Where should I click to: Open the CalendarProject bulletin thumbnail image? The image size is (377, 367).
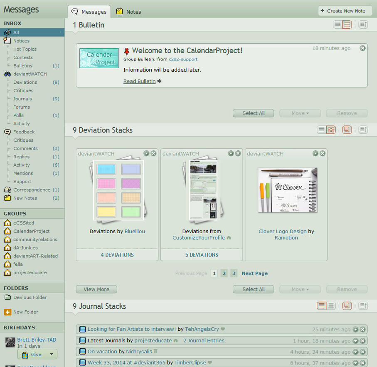[x=99, y=58]
